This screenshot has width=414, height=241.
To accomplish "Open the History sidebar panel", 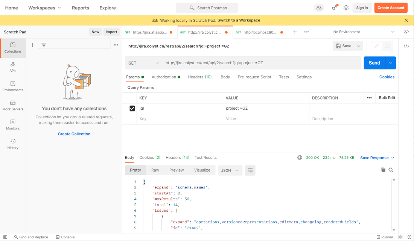I will coord(13,144).
